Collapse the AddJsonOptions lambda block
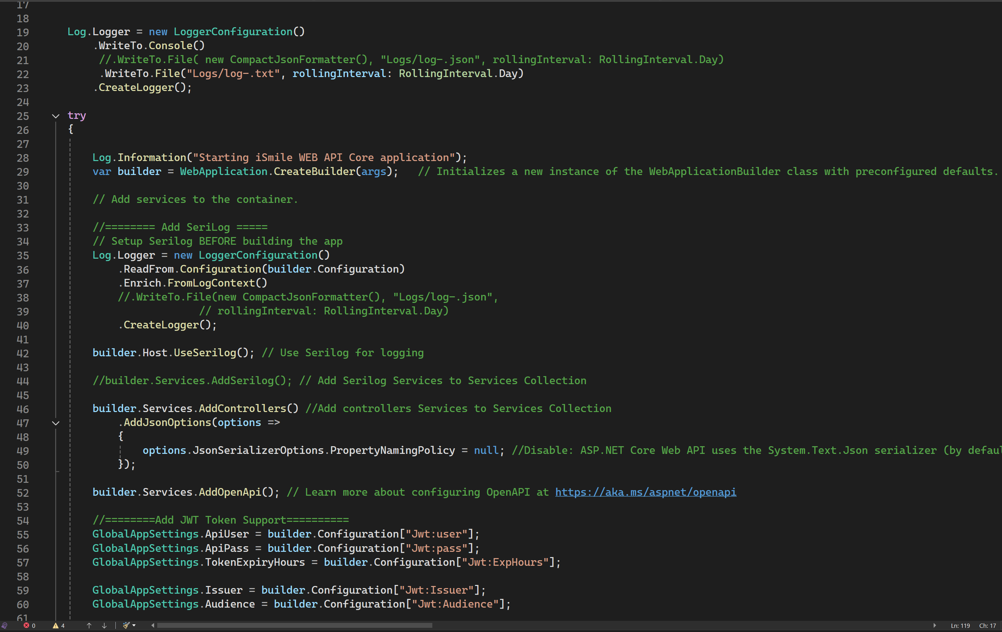The width and height of the screenshot is (1002, 632). point(56,423)
